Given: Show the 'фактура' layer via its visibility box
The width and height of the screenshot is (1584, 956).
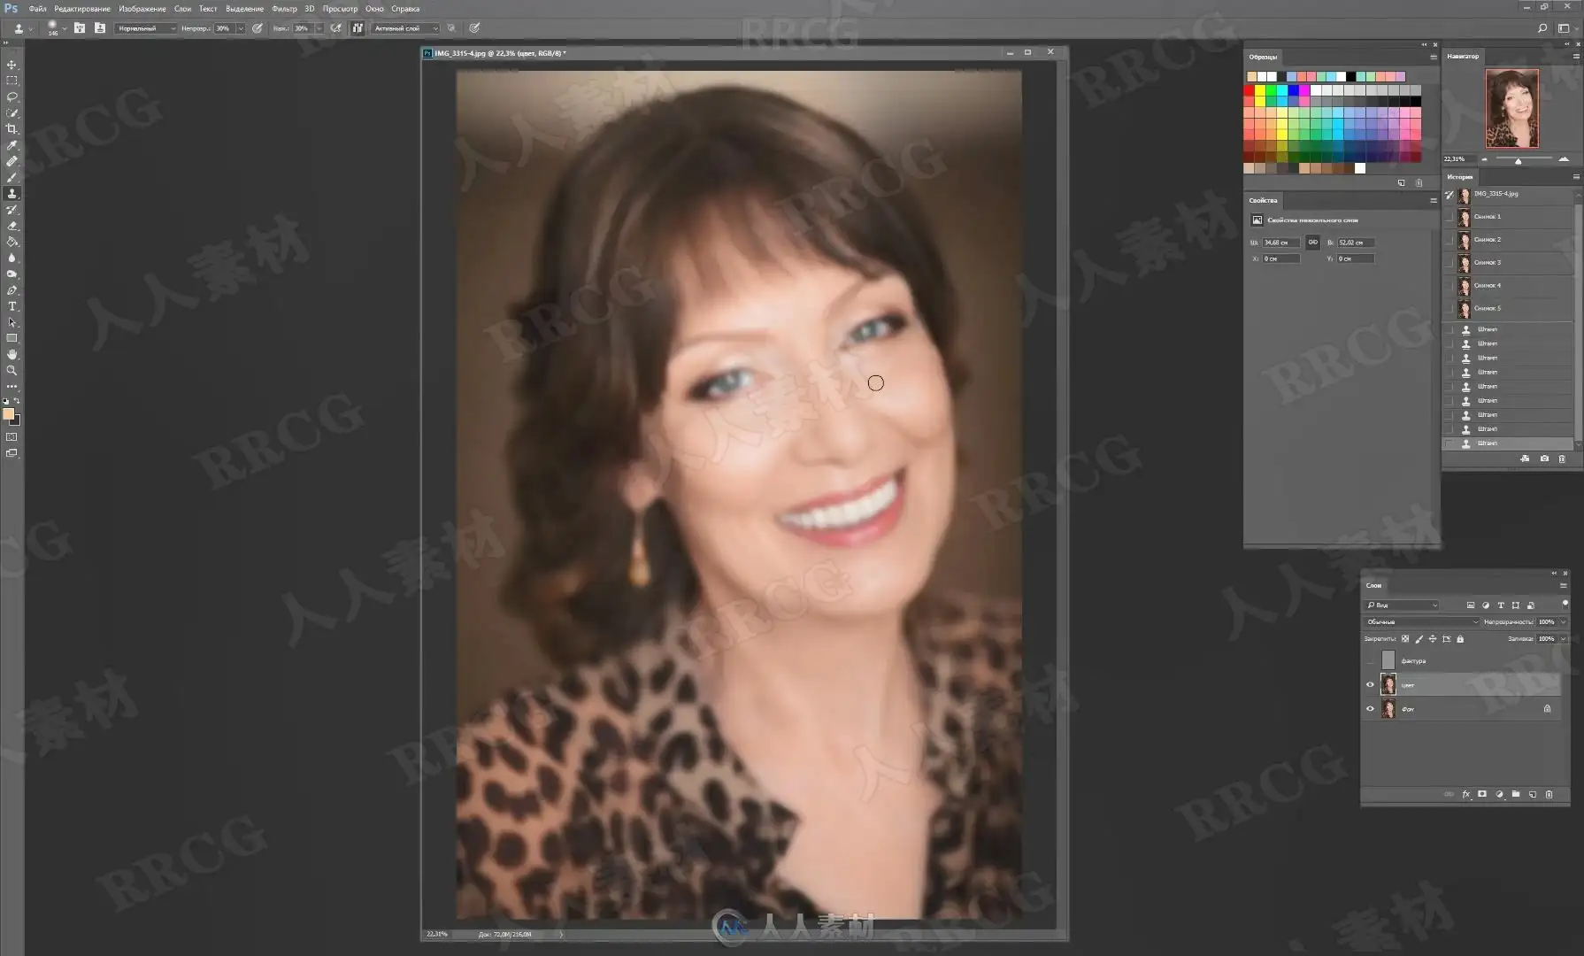Looking at the screenshot, I should 1370,660.
